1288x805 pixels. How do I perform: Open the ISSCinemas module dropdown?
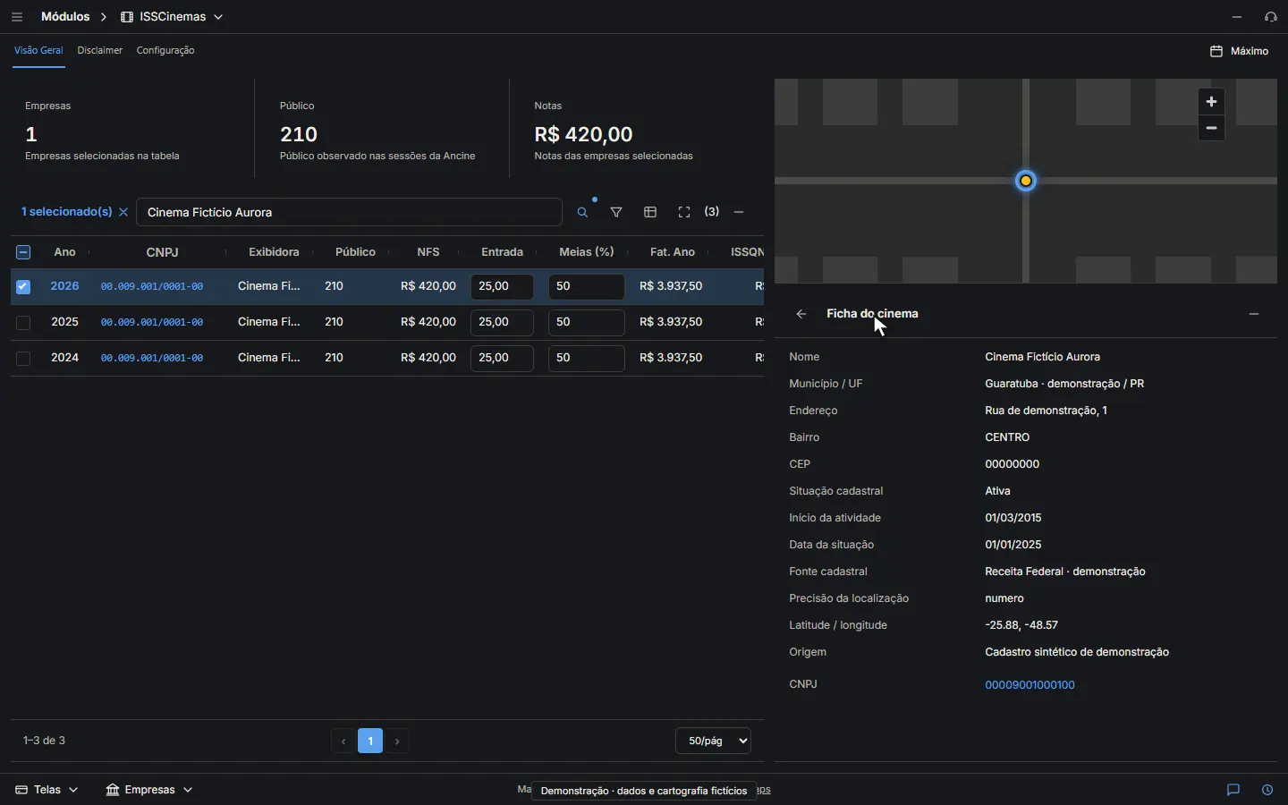click(x=172, y=17)
